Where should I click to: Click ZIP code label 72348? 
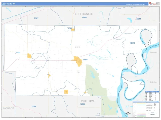138,19
